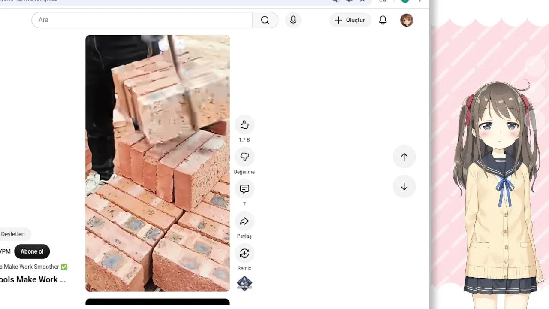The width and height of the screenshot is (549, 309).
Task: Go to next short with down arrow
Action: point(404,187)
